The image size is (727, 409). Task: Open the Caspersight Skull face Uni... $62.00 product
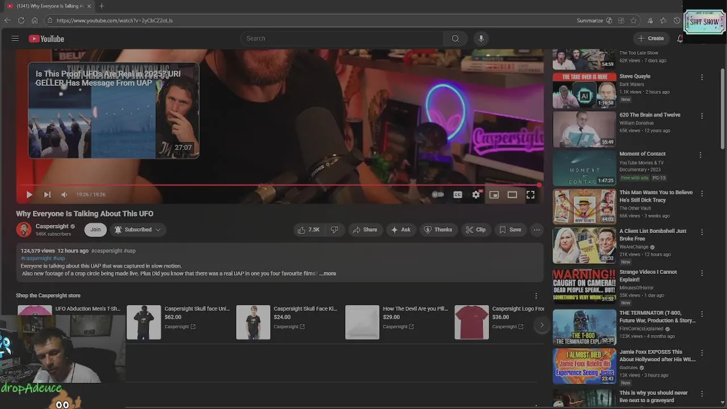coord(178,322)
